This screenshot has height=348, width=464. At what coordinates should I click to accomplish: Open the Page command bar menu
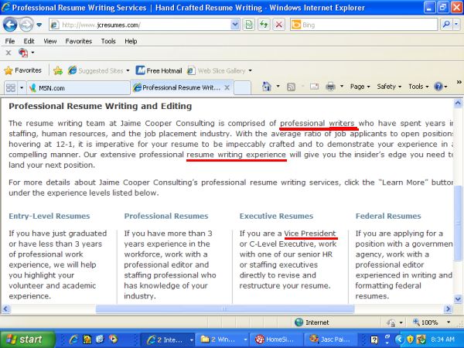360,87
